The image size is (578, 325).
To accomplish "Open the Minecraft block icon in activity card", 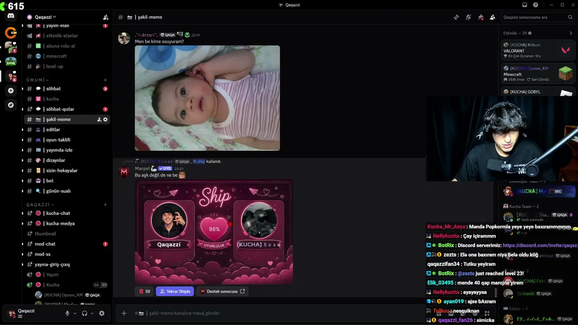I will click(x=565, y=73).
